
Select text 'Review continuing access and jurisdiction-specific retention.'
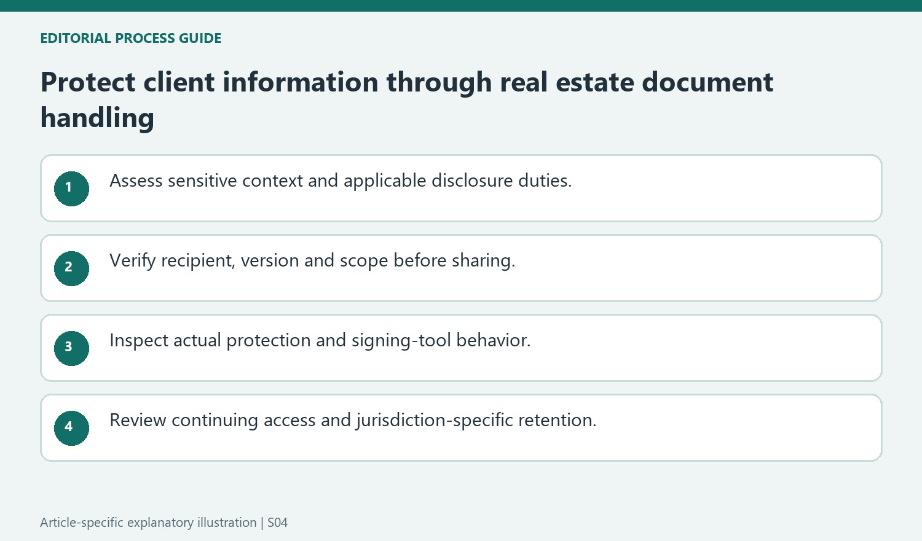click(353, 421)
